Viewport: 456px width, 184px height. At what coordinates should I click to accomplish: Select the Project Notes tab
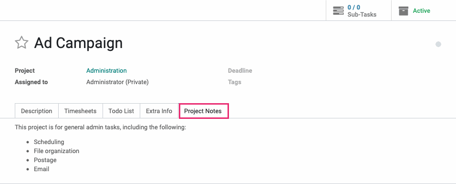pos(203,111)
